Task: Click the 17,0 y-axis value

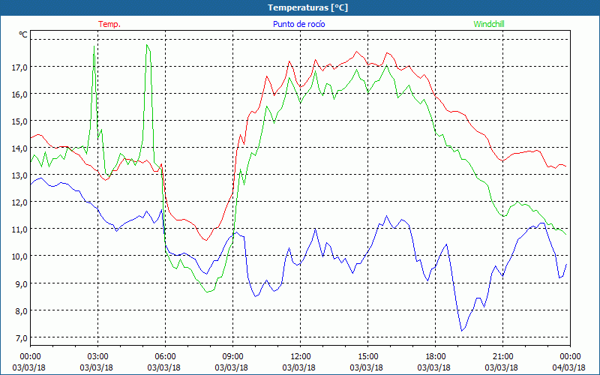Action: (20, 67)
